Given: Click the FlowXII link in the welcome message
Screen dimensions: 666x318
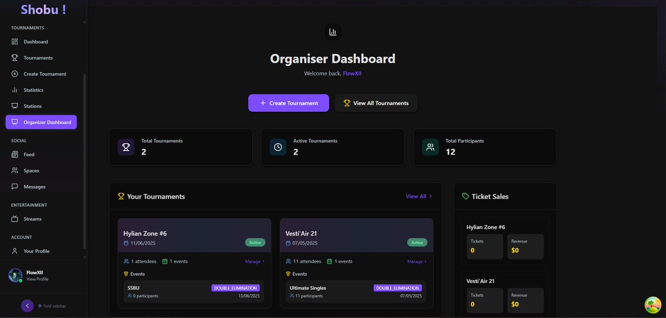Looking at the screenshot, I should point(352,73).
